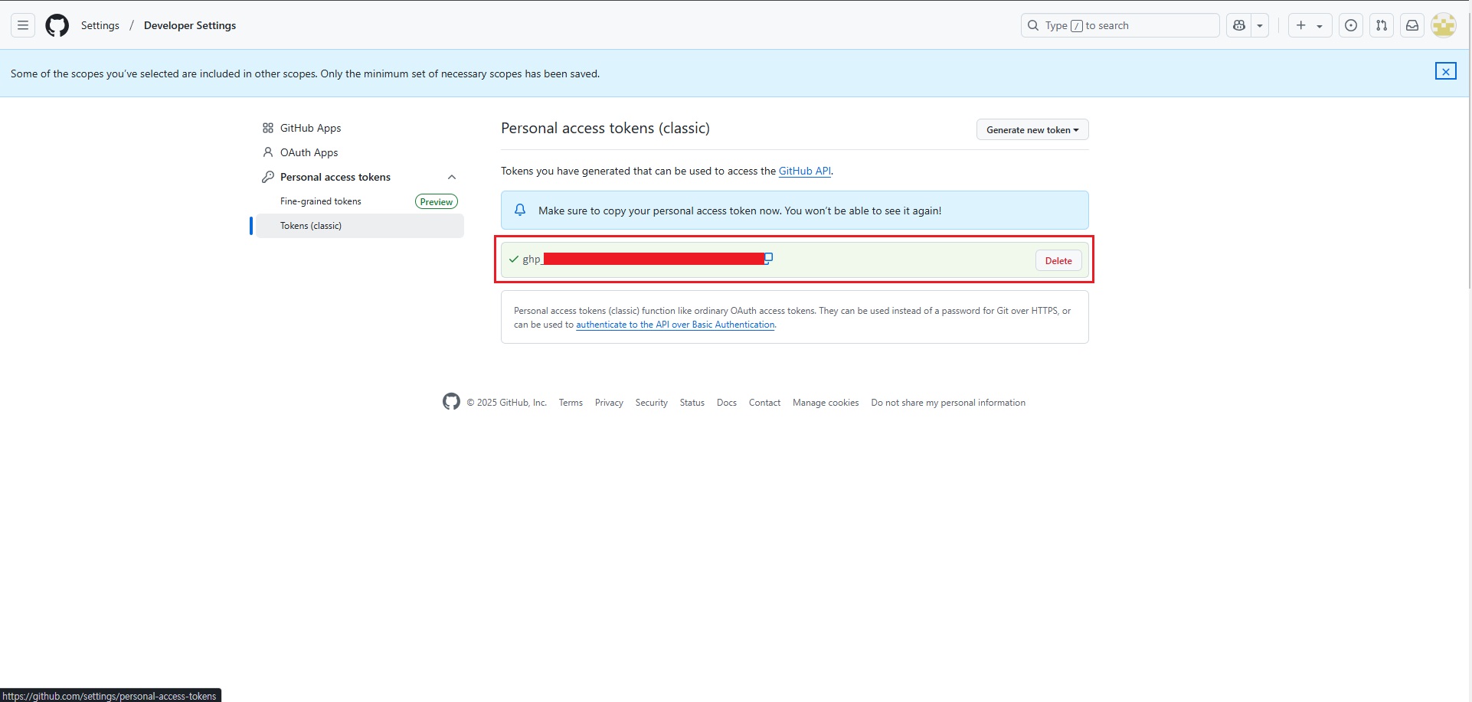This screenshot has height=702, width=1472.
Task: Open the Issues icon in header
Action: [x=1351, y=25]
